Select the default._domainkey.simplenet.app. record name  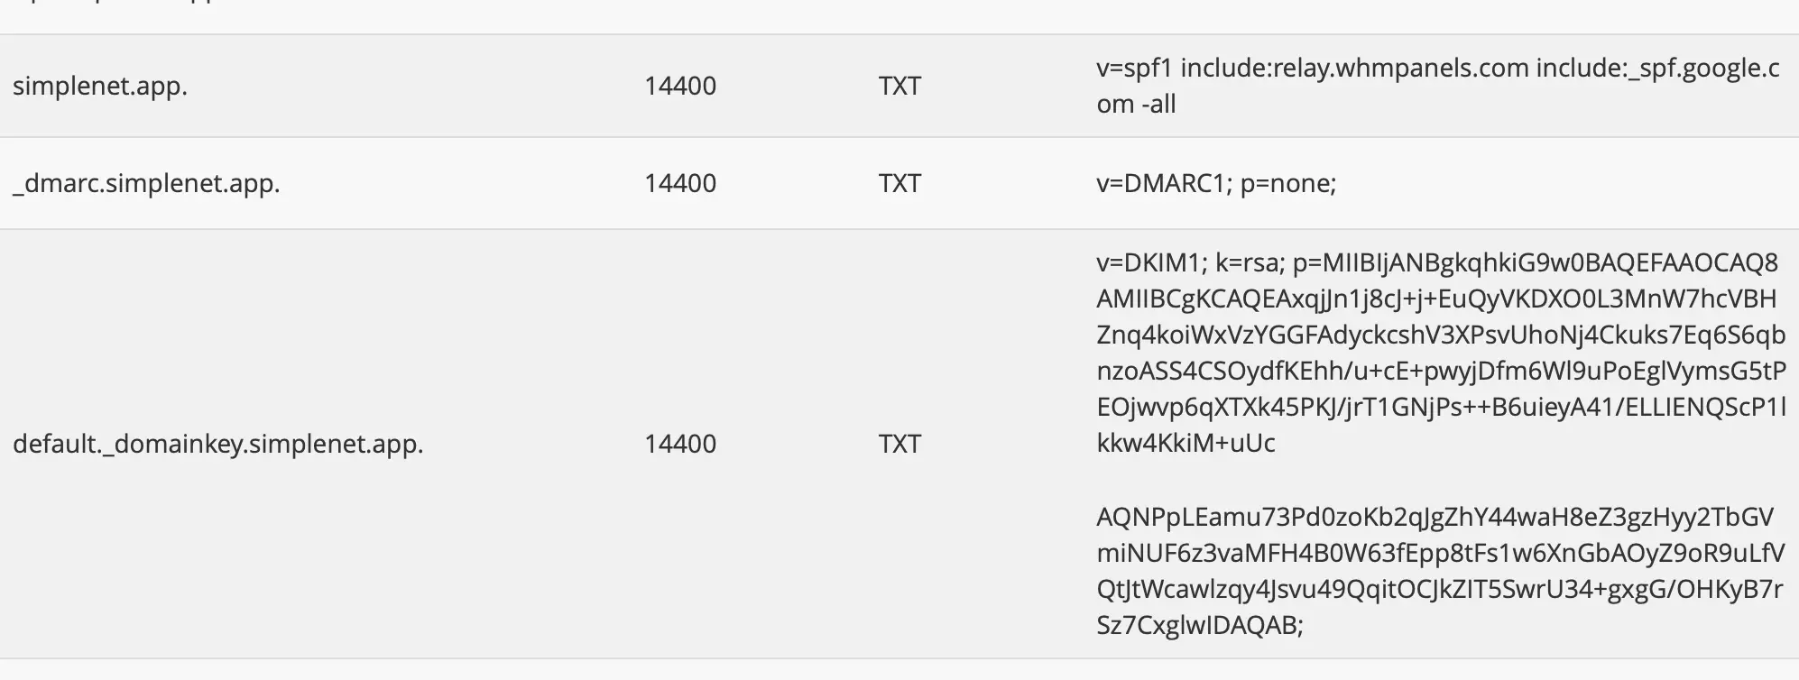(x=217, y=444)
